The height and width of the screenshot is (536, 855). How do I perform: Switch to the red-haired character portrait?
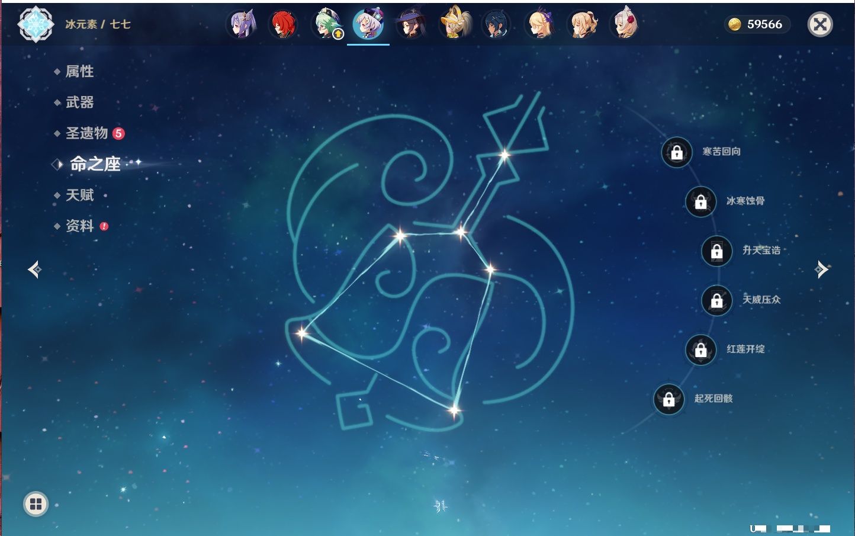coord(283,24)
